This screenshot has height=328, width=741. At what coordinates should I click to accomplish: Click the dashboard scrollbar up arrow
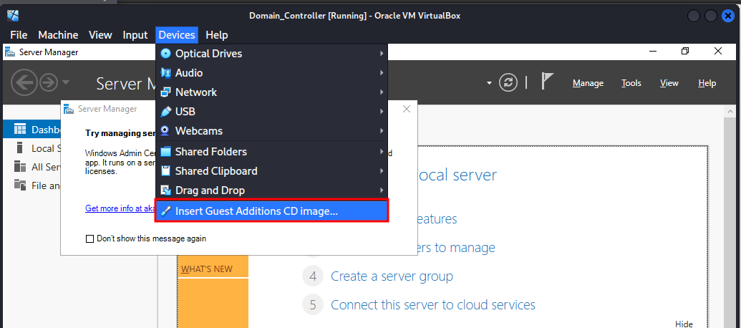[730, 111]
